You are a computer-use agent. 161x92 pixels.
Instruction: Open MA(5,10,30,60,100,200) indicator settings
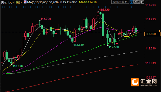(x=43, y=2)
